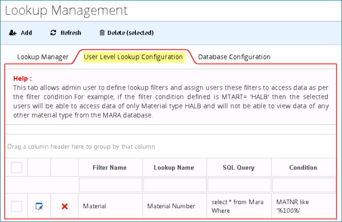Delete the Material row with red X
This screenshot has width=342, height=222.
pos(65,206)
